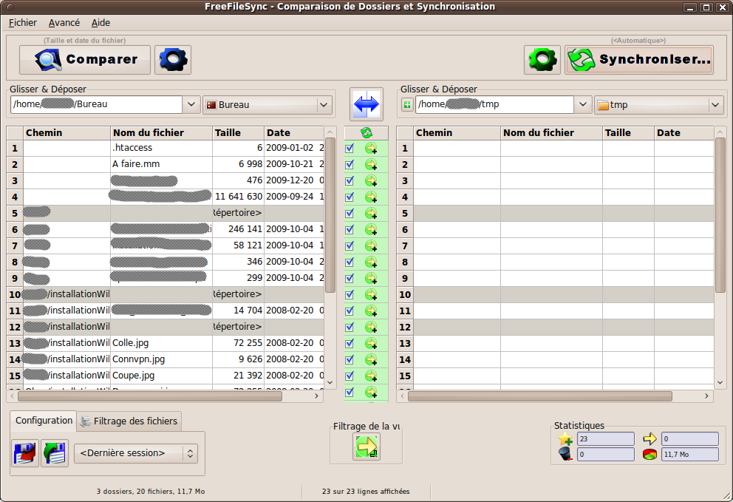Open the Aide menu
Screen dimensions: 733x502
click(100, 22)
